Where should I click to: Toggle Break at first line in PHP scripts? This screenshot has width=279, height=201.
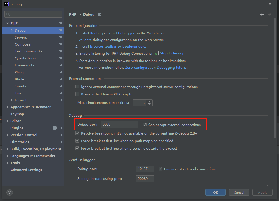[77, 94]
